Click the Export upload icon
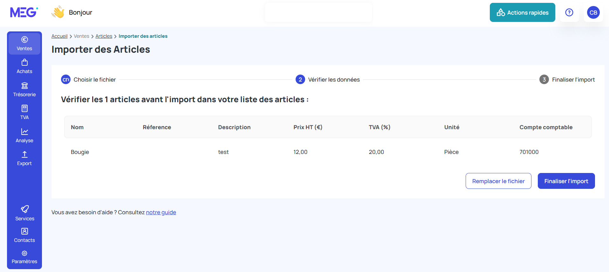 click(x=24, y=158)
